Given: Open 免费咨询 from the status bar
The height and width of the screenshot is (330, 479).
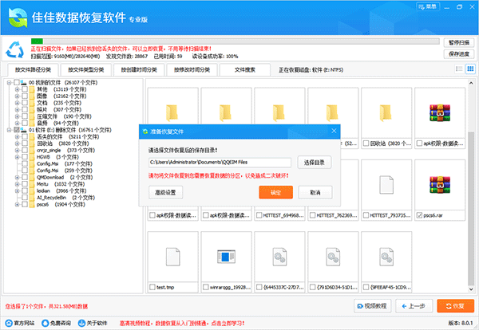Looking at the screenshot, I should click(x=56, y=323).
